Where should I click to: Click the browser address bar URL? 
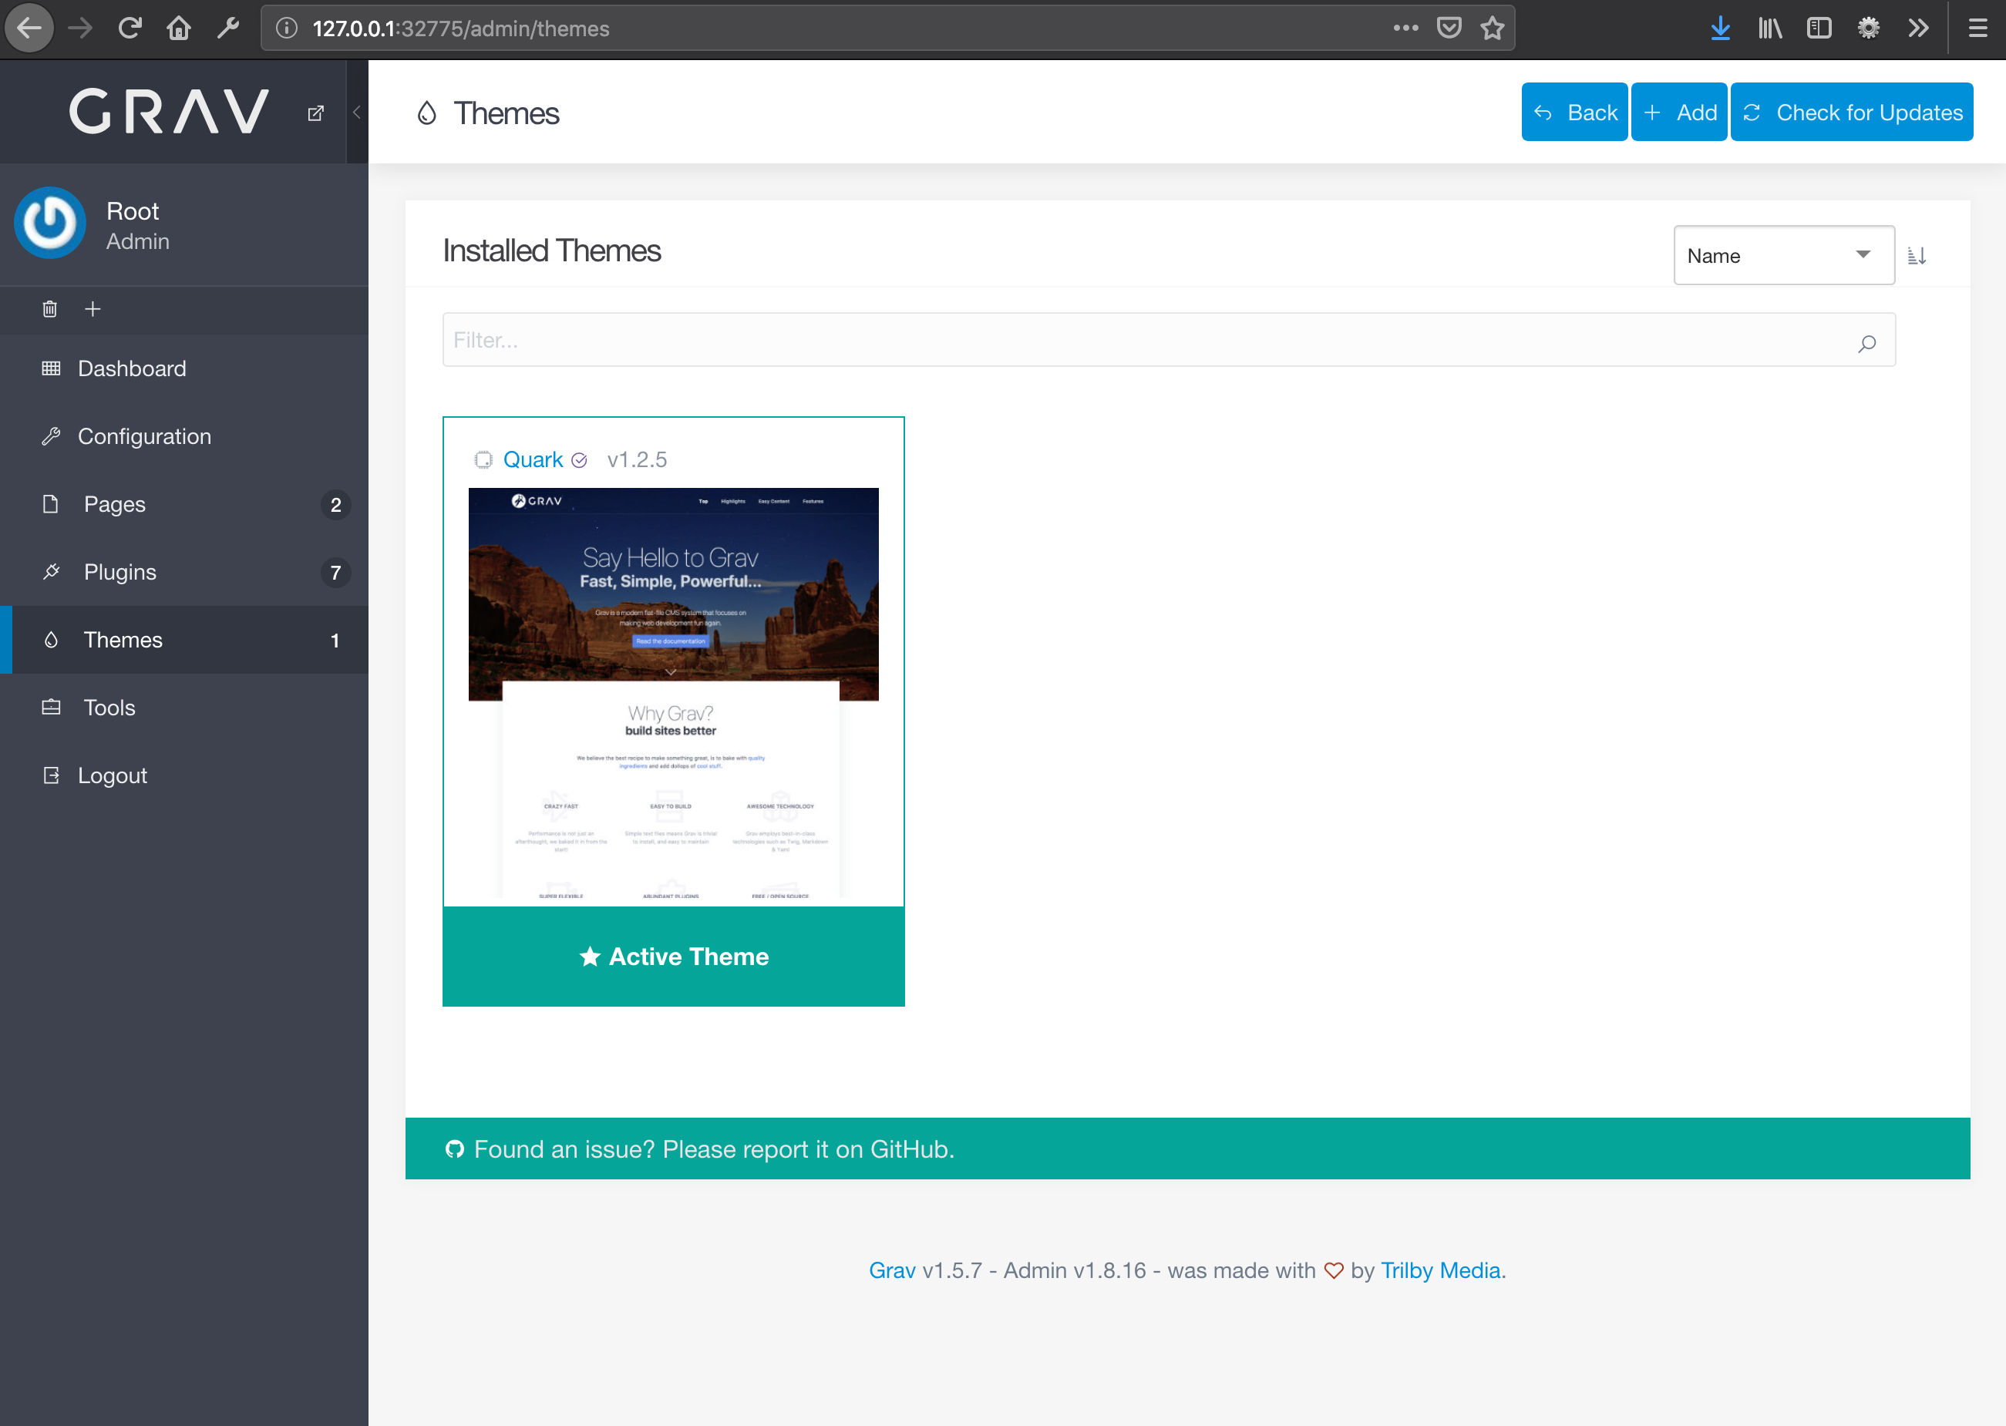point(461,28)
